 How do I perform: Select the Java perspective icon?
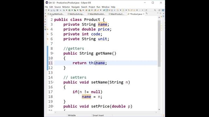tap(163, 10)
